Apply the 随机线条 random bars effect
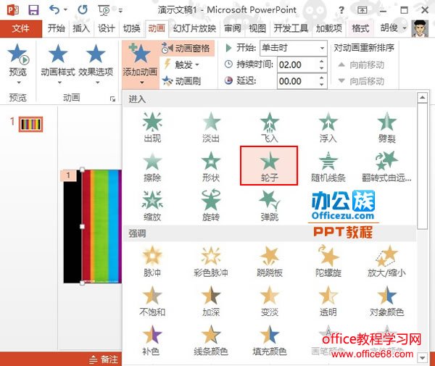435x366 pixels. click(x=328, y=166)
